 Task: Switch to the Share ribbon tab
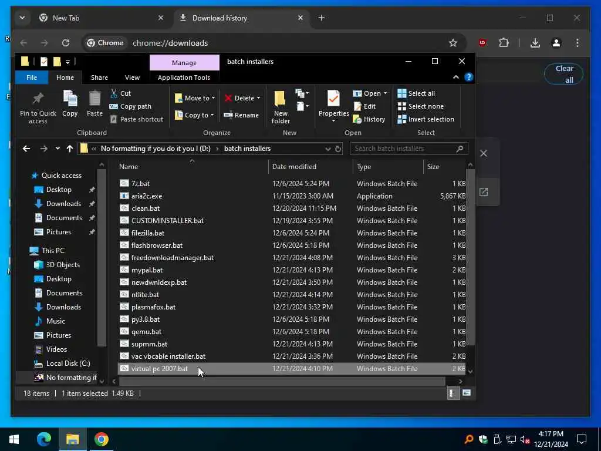click(x=99, y=78)
